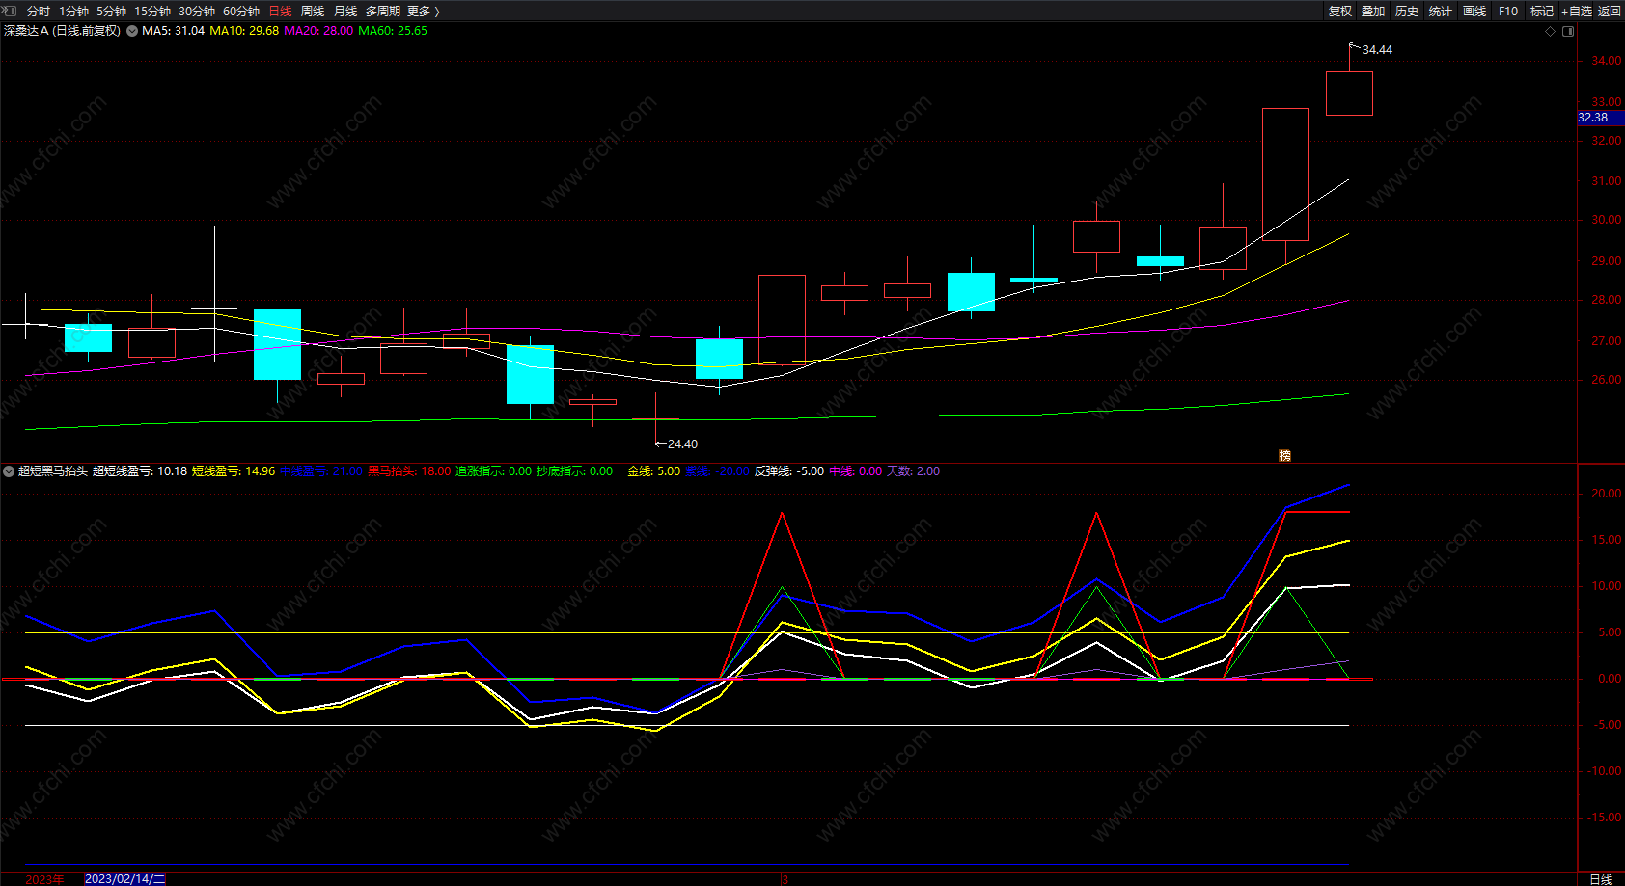
Task: Expand the 超短黑马抬头 indicator dropdown
Action: [9, 471]
